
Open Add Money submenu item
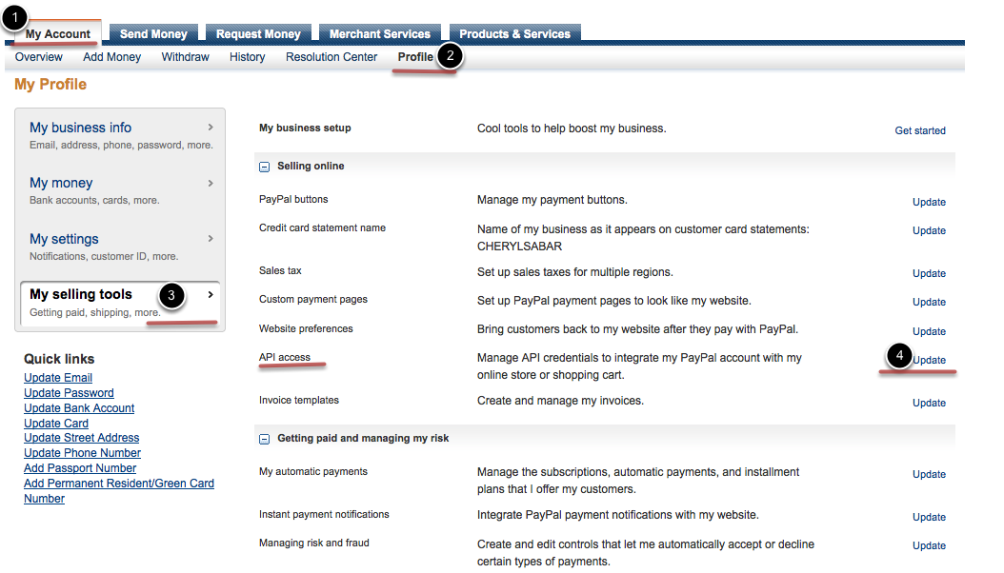(x=112, y=57)
